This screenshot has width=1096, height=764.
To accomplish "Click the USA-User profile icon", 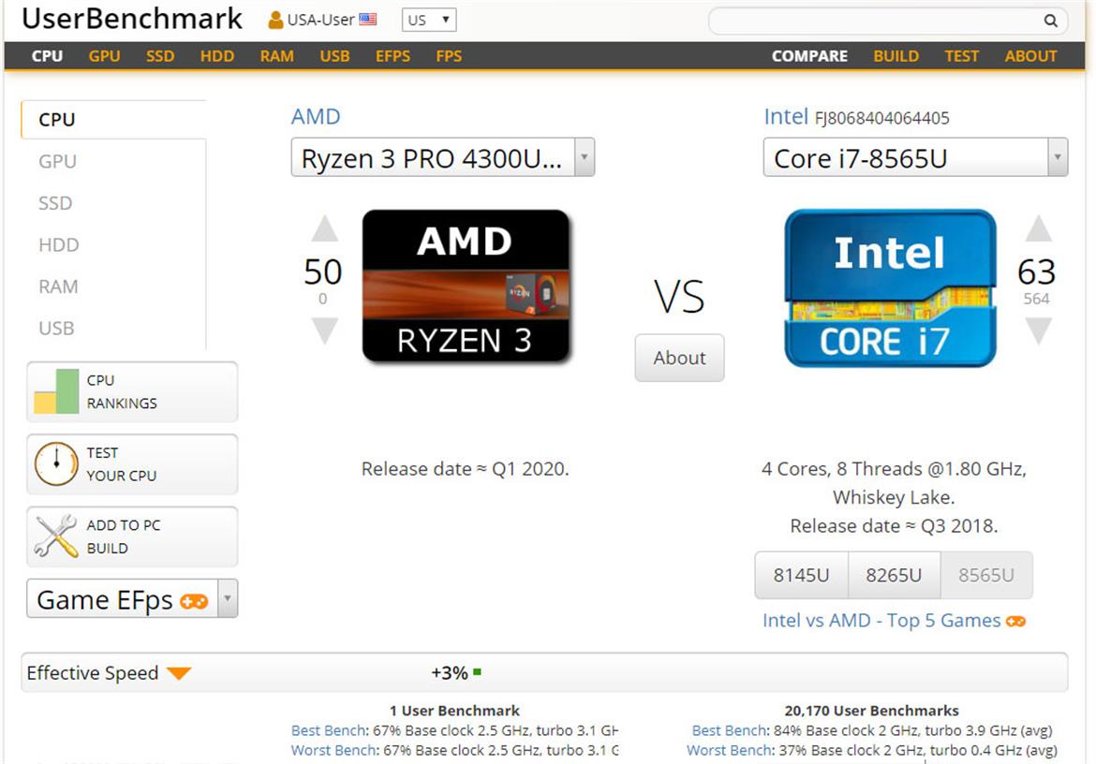I will coord(275,21).
